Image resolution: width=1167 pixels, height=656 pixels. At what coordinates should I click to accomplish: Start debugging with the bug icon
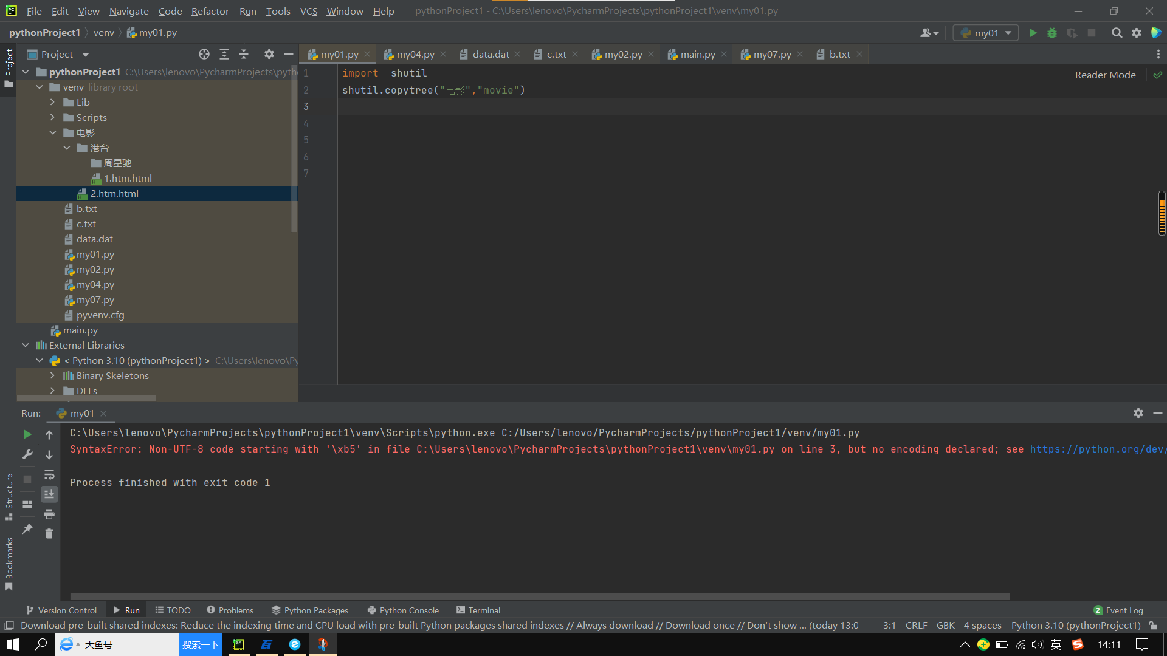tap(1052, 33)
